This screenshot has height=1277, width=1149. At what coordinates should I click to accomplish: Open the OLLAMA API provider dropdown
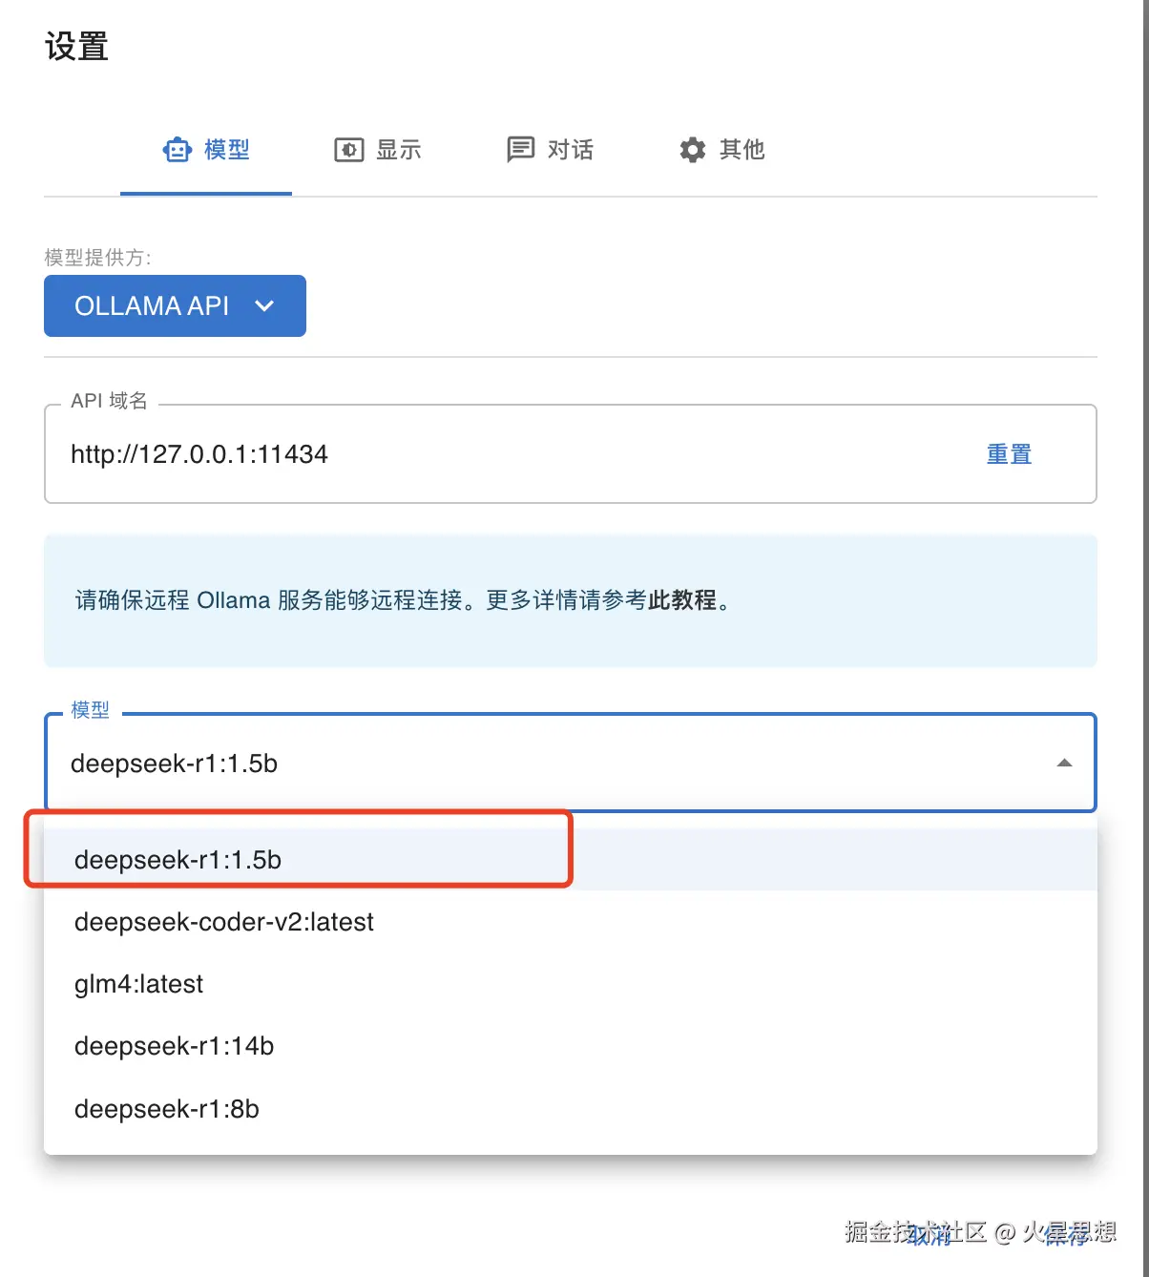175,306
